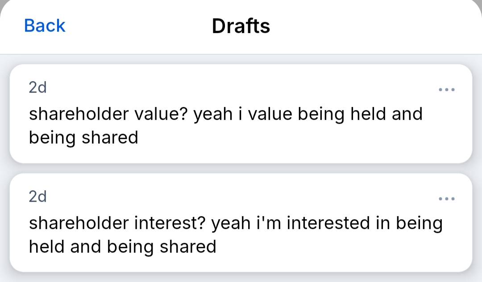Click the 'being shared' line in first draft
Screen dimensions: 482x282
(83, 138)
